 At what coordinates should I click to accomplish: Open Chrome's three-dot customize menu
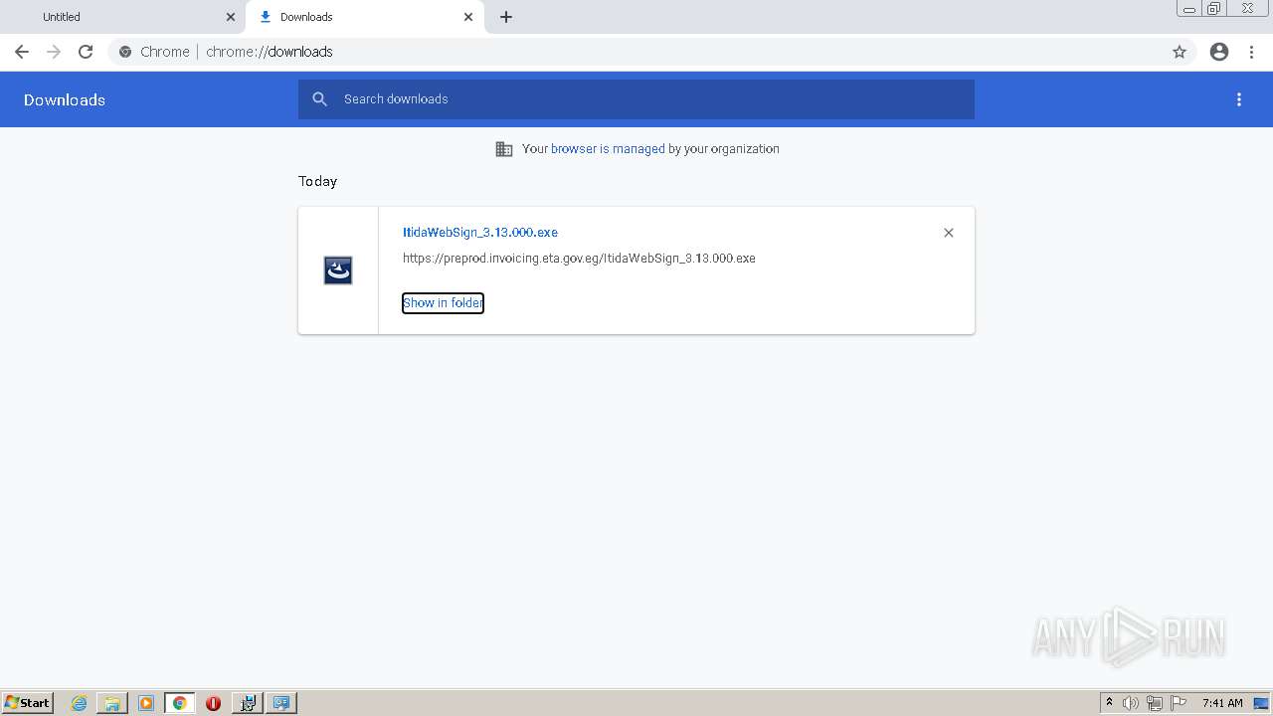click(1251, 52)
